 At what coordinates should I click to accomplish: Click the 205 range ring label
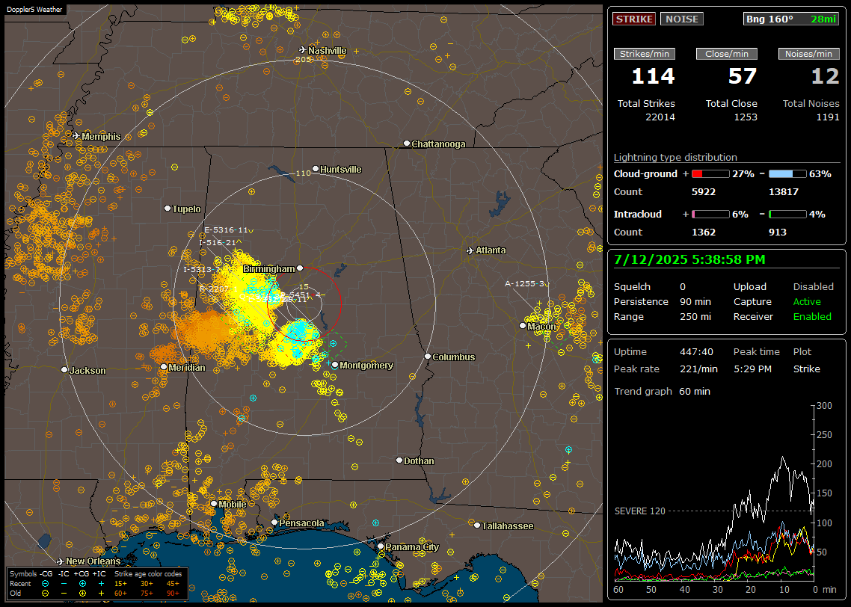click(x=303, y=59)
